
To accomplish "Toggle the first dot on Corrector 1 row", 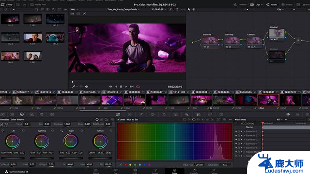I will point(236,131).
